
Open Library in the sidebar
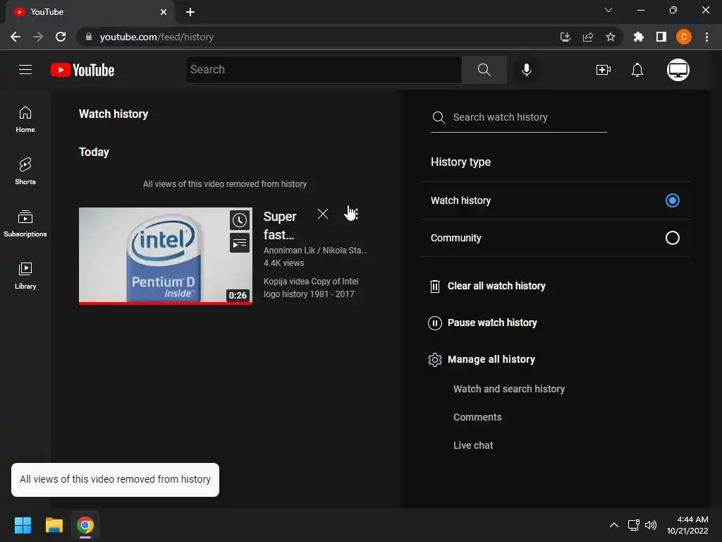(25, 276)
